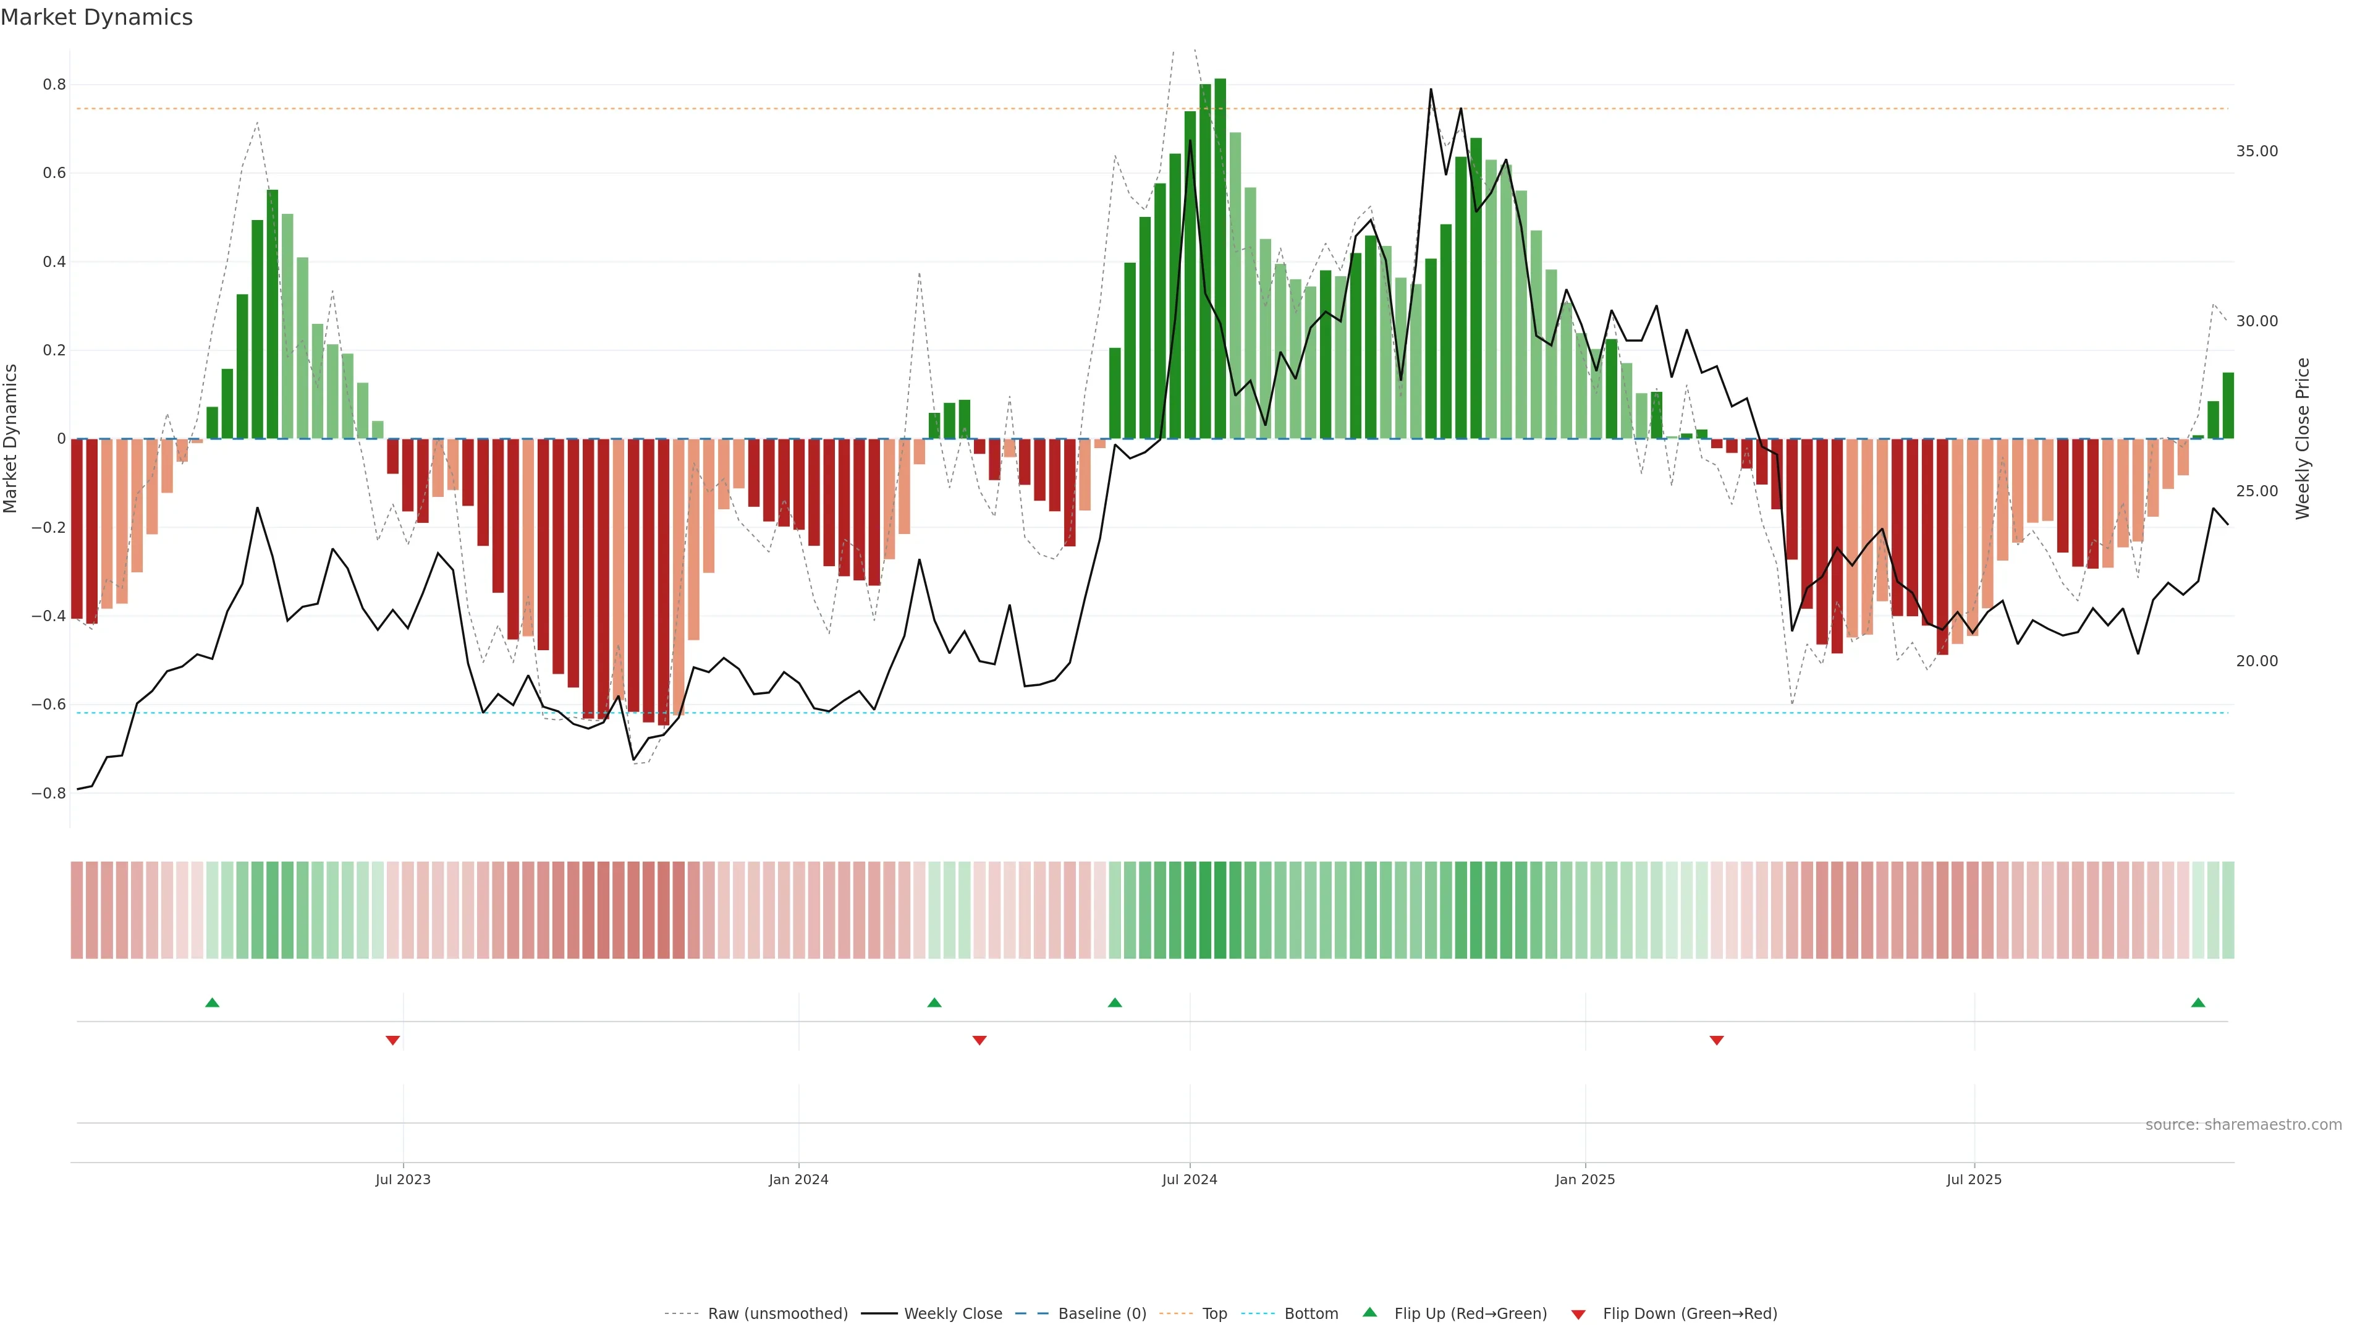Click the Flip Up legend triangle icon

click(1370, 1312)
